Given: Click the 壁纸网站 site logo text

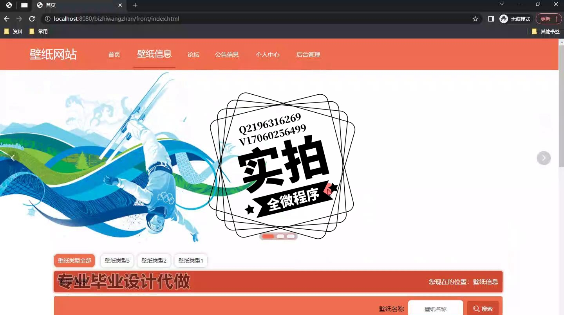Looking at the screenshot, I should click(53, 54).
